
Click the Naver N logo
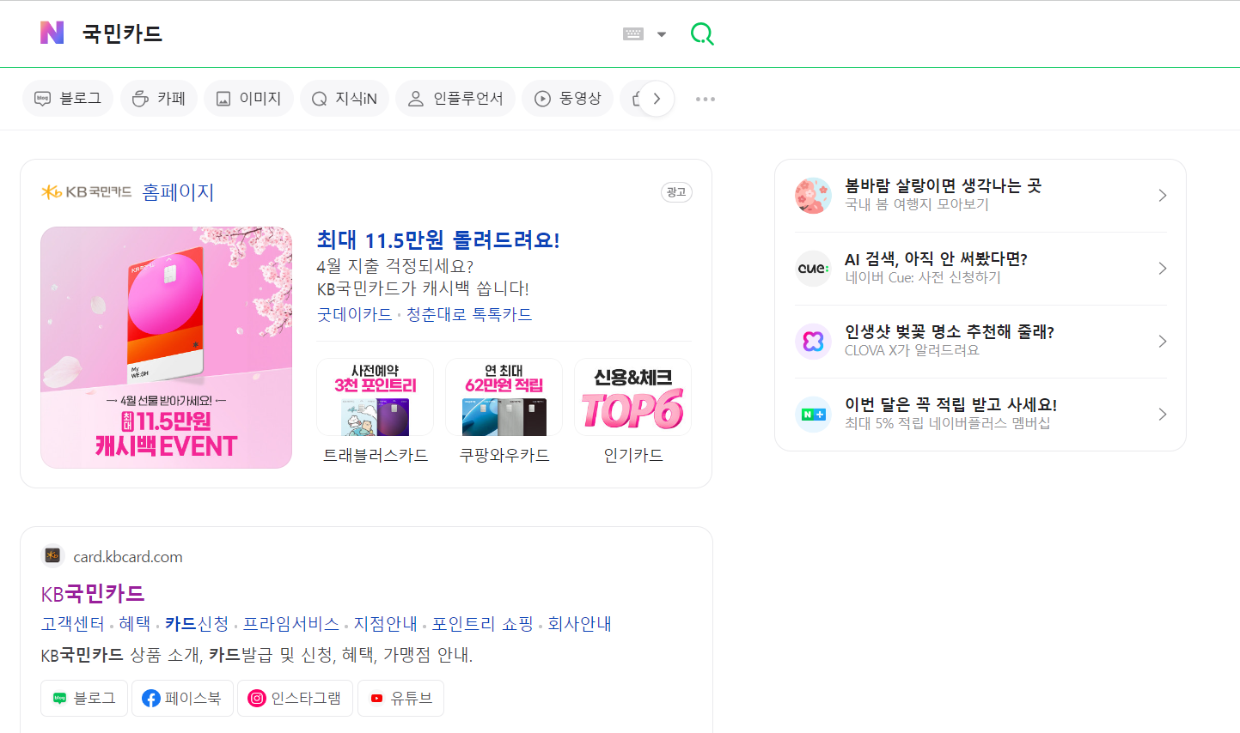52,33
